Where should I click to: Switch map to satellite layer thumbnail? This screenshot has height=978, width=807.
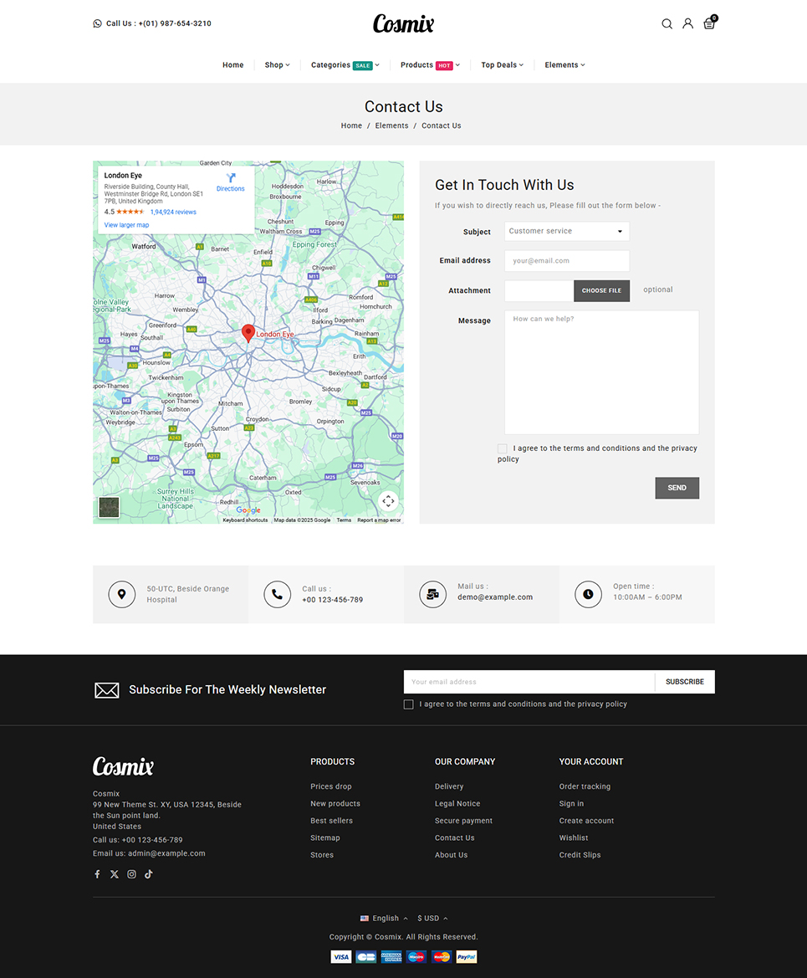coord(109,507)
